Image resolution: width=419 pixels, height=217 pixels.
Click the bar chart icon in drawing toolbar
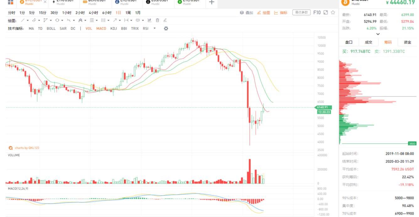coord(149,20)
